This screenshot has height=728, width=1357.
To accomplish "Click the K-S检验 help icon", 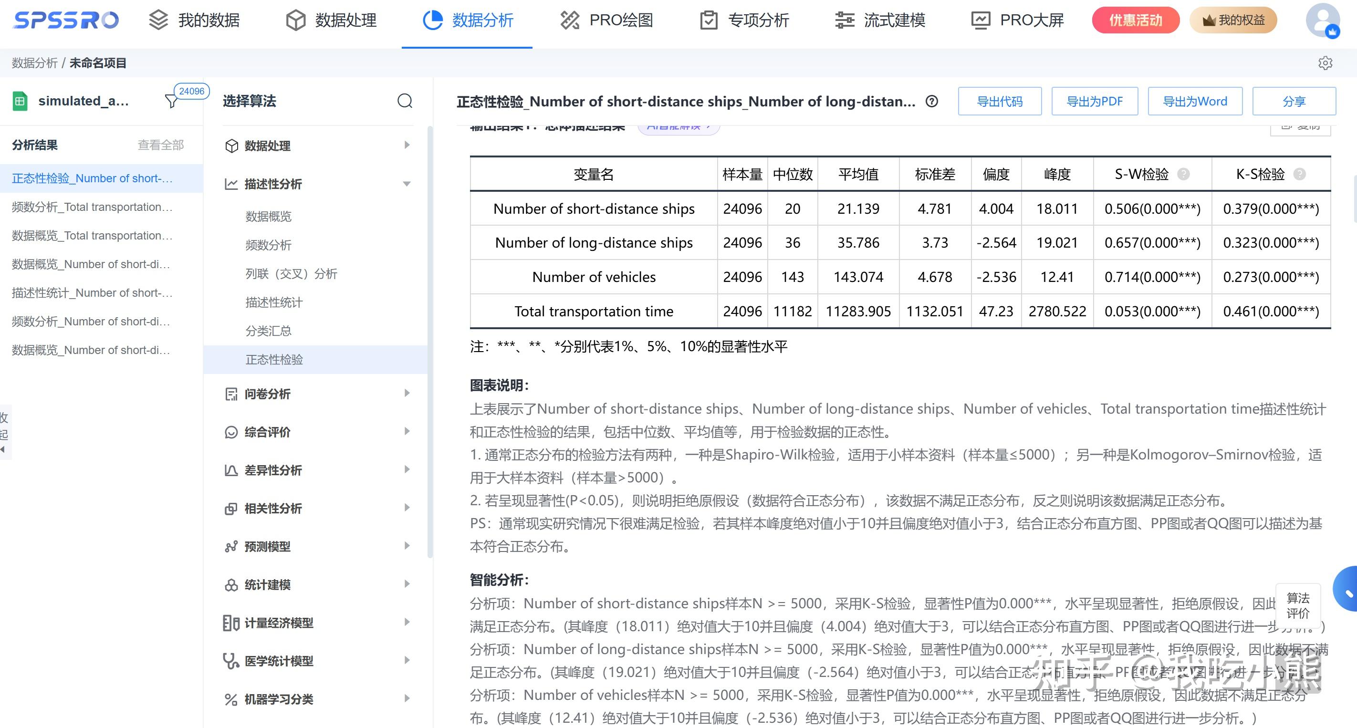I will tap(1300, 174).
